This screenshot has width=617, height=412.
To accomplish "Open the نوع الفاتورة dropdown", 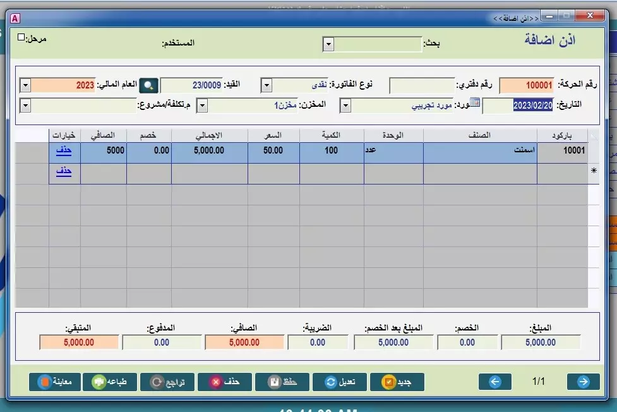I will tap(267, 84).
